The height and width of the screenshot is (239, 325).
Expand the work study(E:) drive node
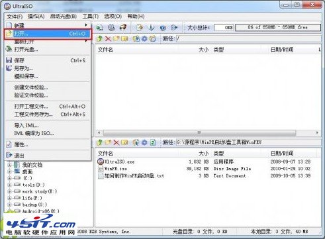(9, 191)
